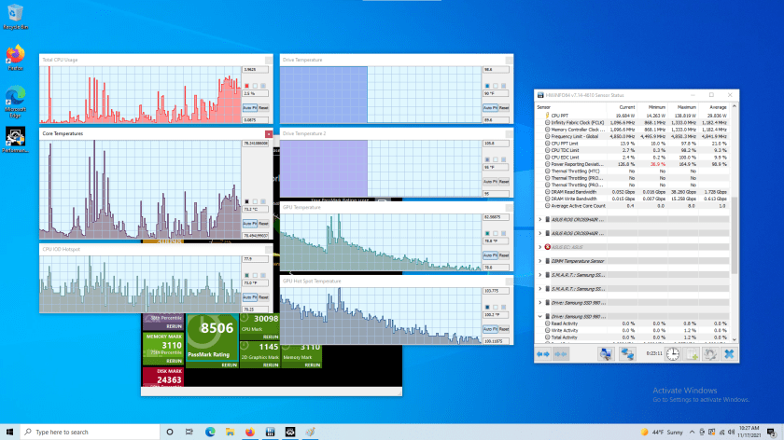Click the red color box in Total CPU Usage graph
The height and width of the screenshot is (440, 784).
point(246,86)
